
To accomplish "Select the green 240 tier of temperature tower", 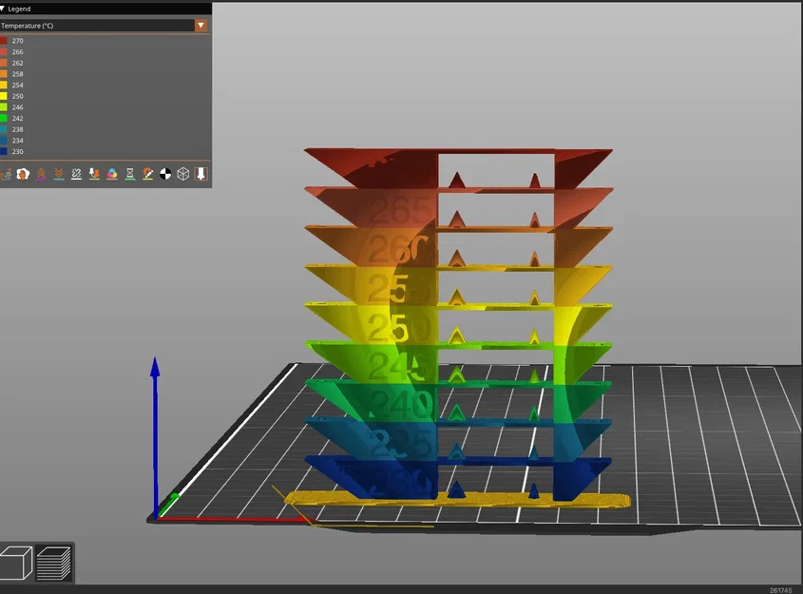I will pos(399,403).
